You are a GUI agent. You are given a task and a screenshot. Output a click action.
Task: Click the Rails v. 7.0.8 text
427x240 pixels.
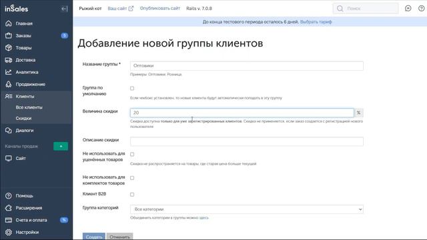[x=199, y=9]
